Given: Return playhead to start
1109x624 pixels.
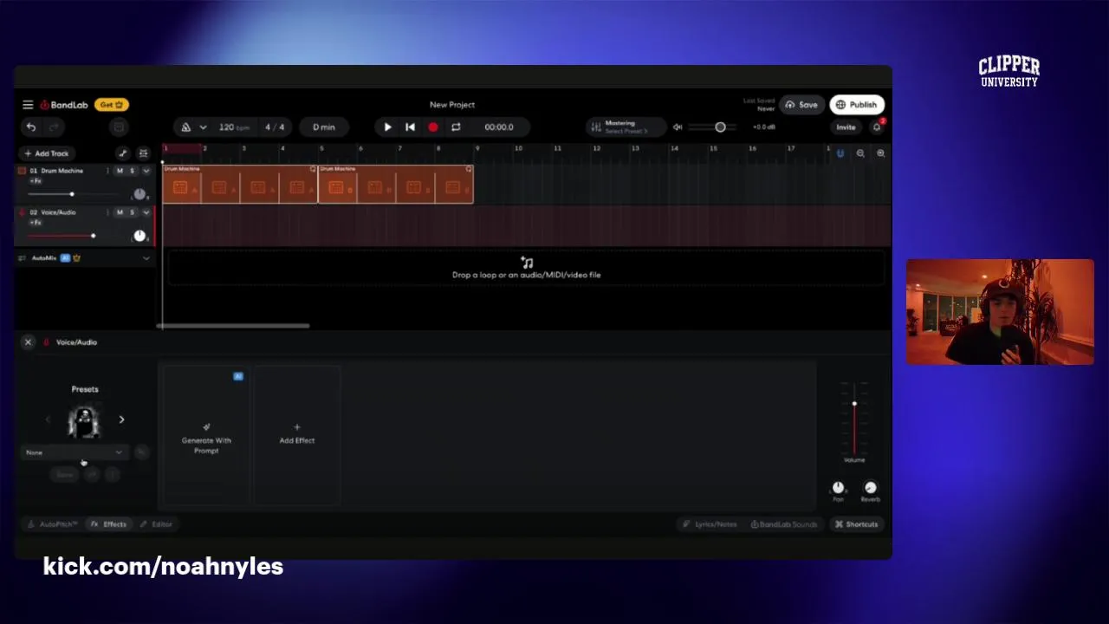Looking at the screenshot, I should click(x=410, y=127).
